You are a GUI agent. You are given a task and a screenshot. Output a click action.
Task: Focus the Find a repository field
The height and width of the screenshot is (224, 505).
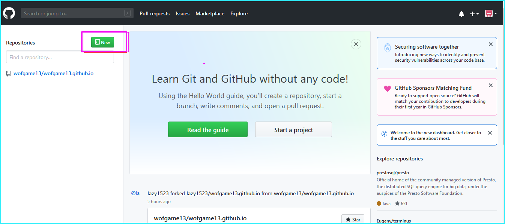pos(60,57)
